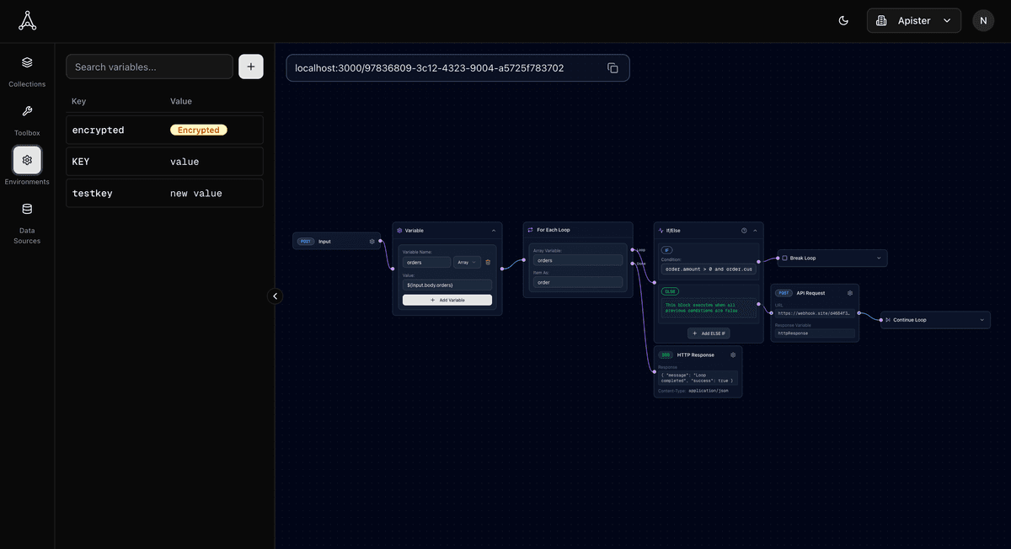Viewport: 1011px width, 549px height.
Task: Open the Array type dropdown
Action: coord(467,262)
